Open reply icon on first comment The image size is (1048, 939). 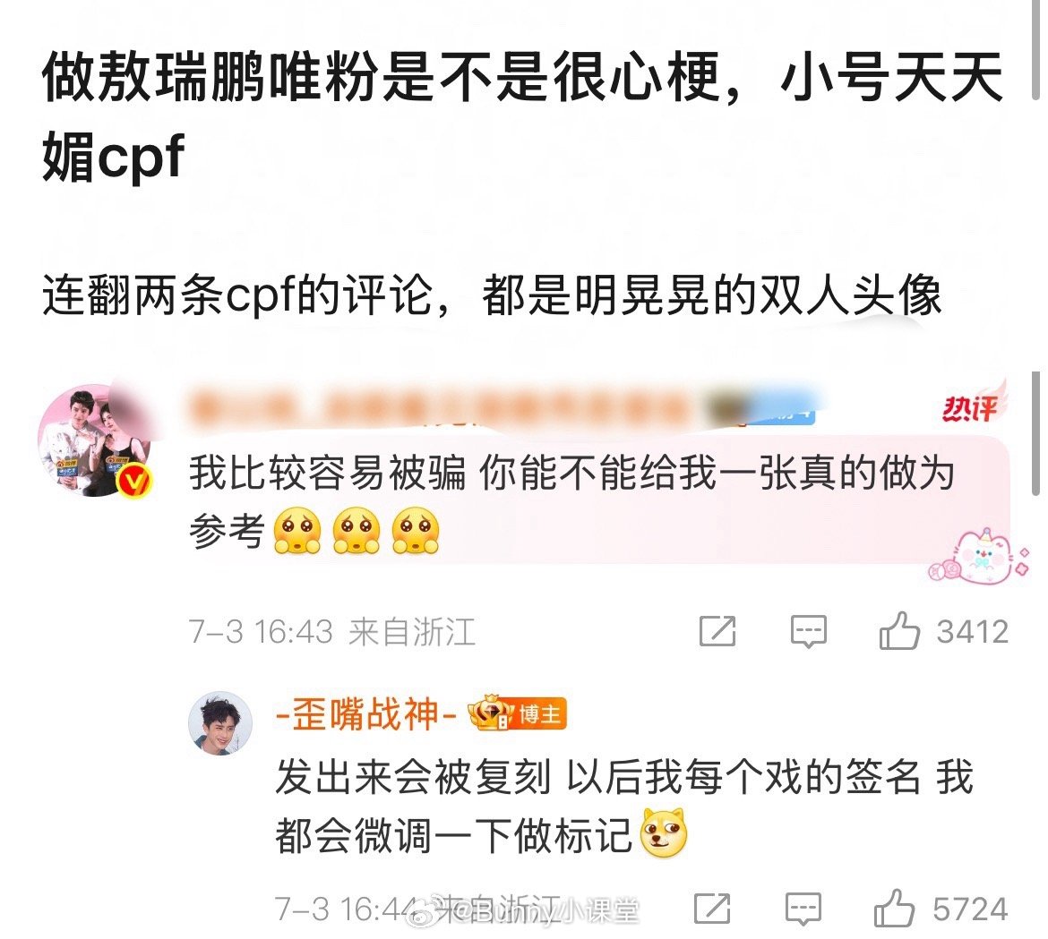point(808,631)
